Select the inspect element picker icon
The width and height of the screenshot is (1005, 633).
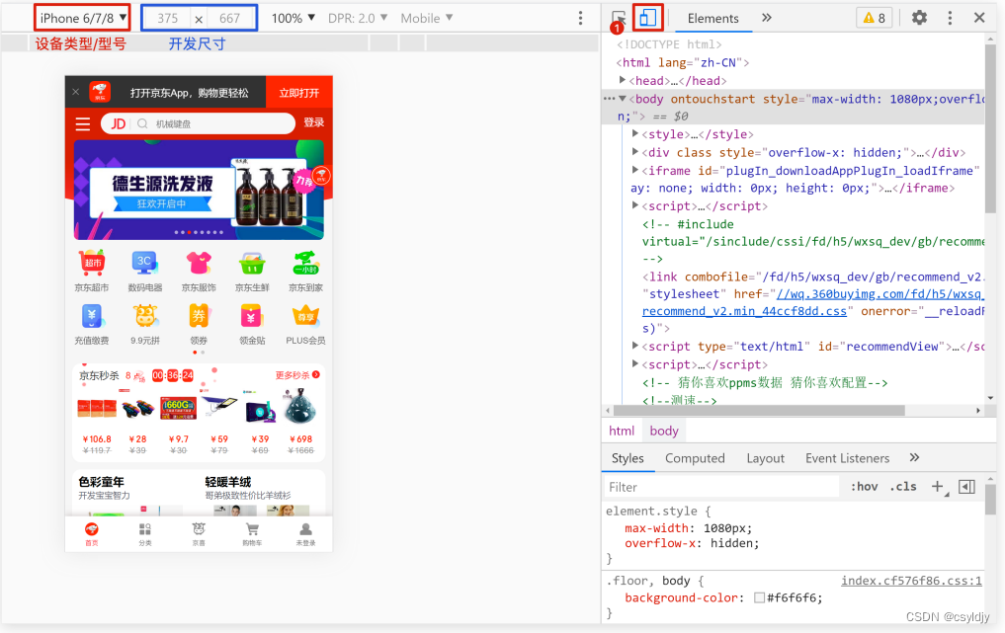click(621, 17)
